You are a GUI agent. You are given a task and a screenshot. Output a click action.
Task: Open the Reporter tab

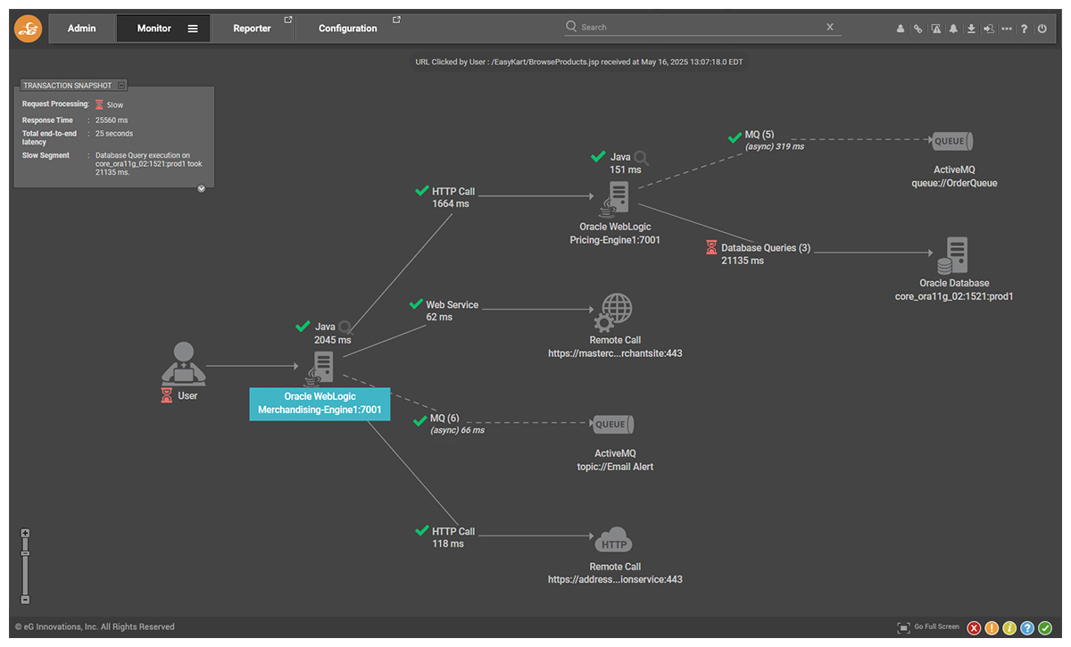point(252,29)
